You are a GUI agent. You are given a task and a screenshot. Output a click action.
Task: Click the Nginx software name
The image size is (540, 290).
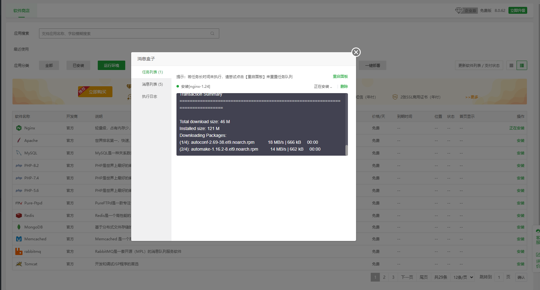30,128
